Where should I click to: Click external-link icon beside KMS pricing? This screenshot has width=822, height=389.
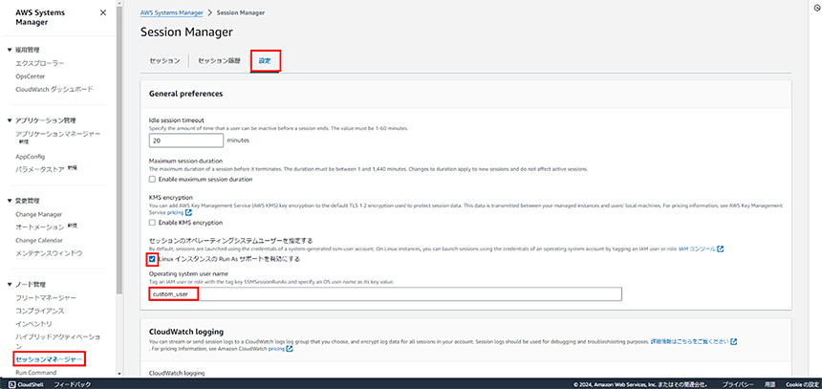[188, 213]
